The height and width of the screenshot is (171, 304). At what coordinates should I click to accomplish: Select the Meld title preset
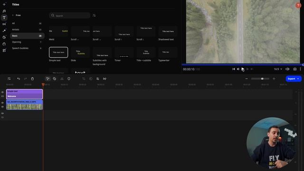[x=58, y=31]
